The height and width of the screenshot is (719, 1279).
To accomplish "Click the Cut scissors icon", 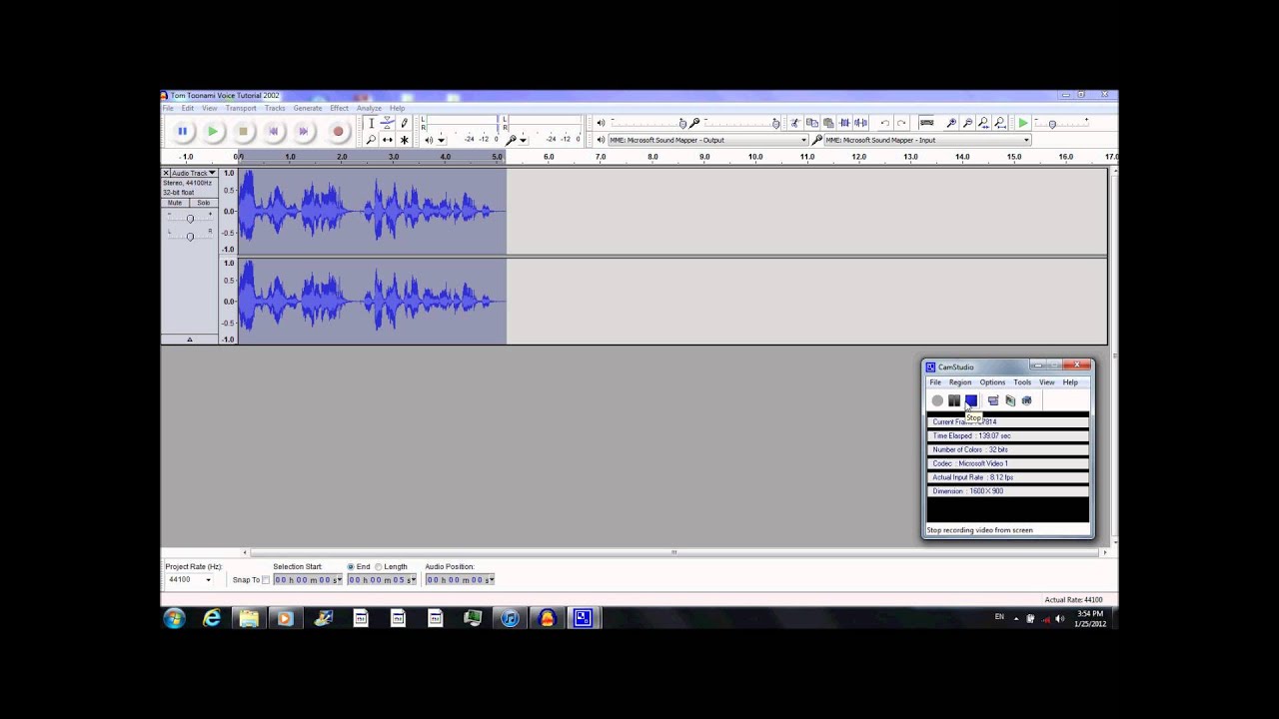I will coord(795,123).
